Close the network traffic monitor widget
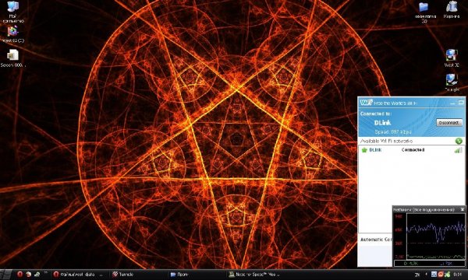Screen dimensions: 468x280 (x=463, y=209)
